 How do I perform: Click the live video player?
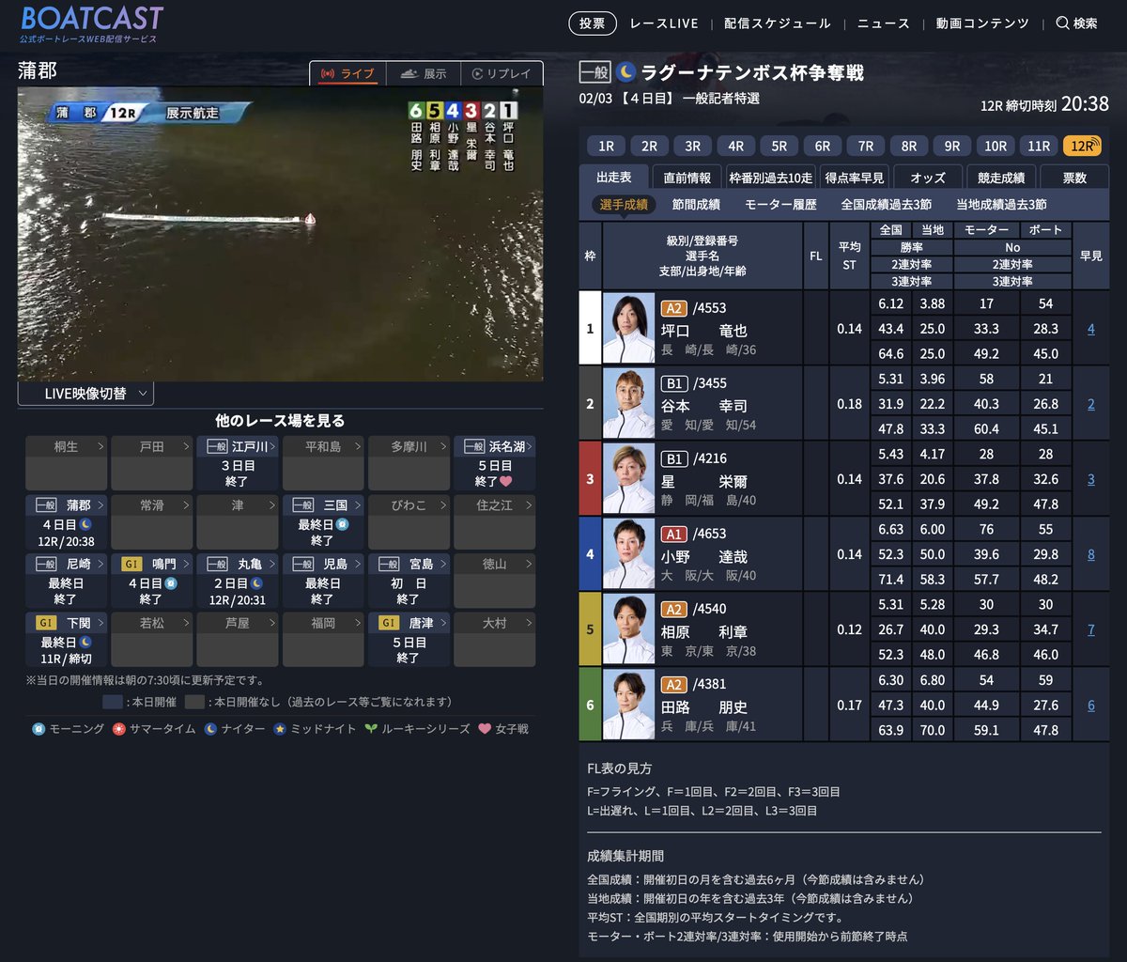pyautogui.click(x=280, y=234)
